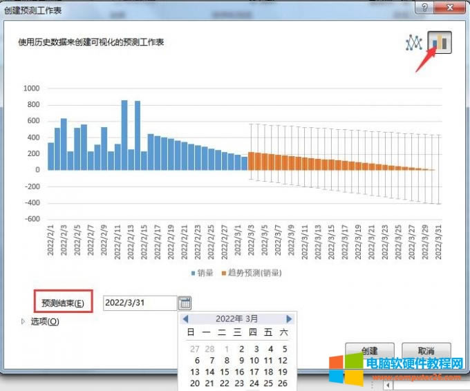Choose date 20 in the calendar
This screenshot has height=391, width=470.
click(194, 383)
